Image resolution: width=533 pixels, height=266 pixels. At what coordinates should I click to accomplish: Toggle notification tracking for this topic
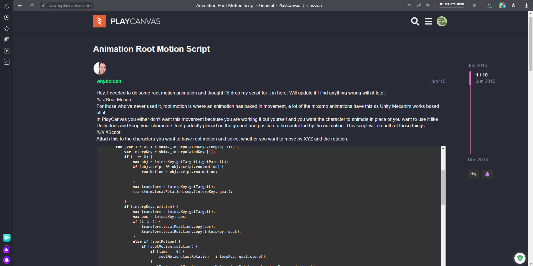pos(487,174)
